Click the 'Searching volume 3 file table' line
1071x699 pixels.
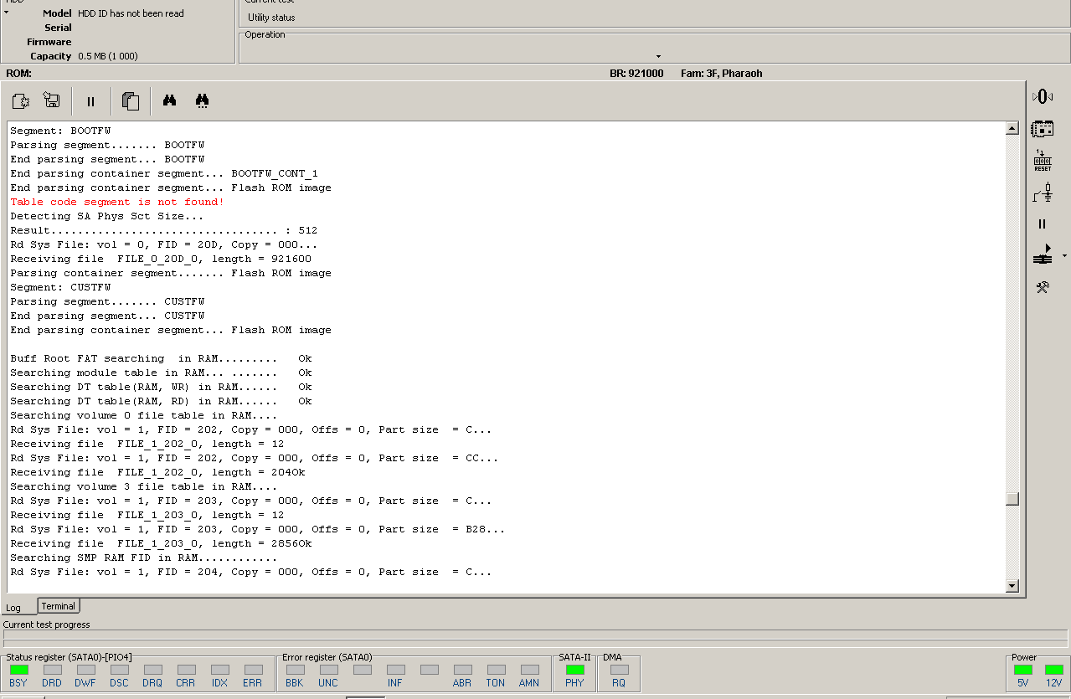[x=143, y=486]
